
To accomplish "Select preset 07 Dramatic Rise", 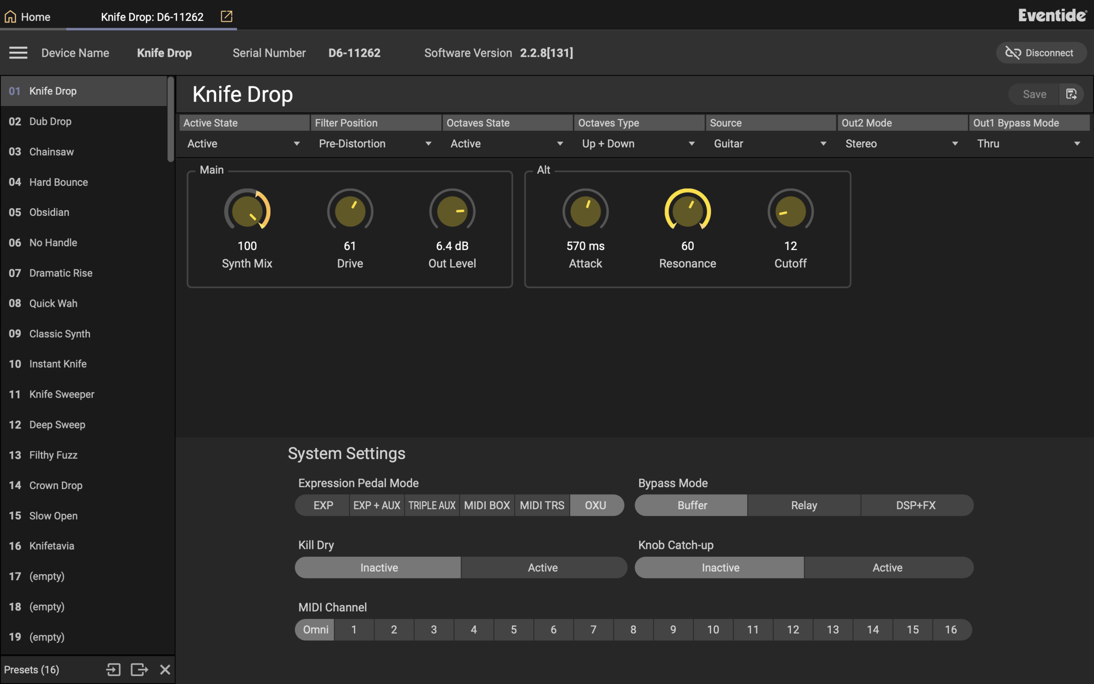I will (84, 273).
